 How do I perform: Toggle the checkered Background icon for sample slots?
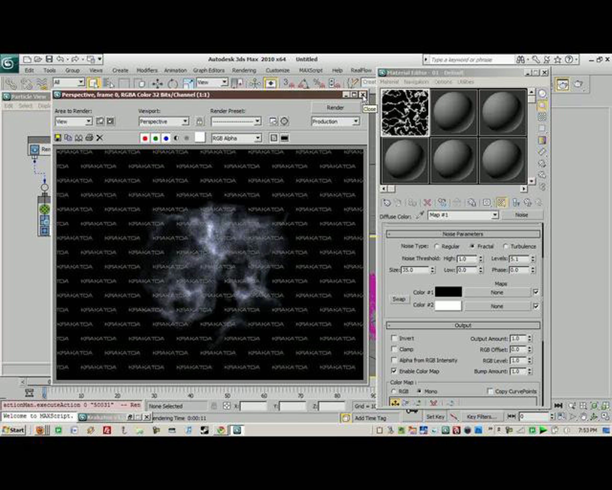pyautogui.click(x=542, y=117)
